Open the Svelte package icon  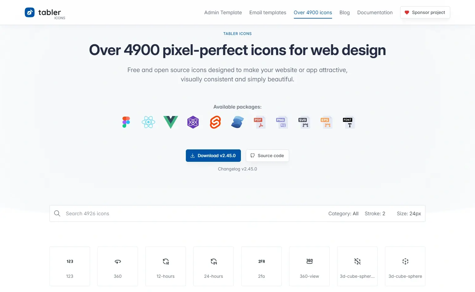click(215, 122)
